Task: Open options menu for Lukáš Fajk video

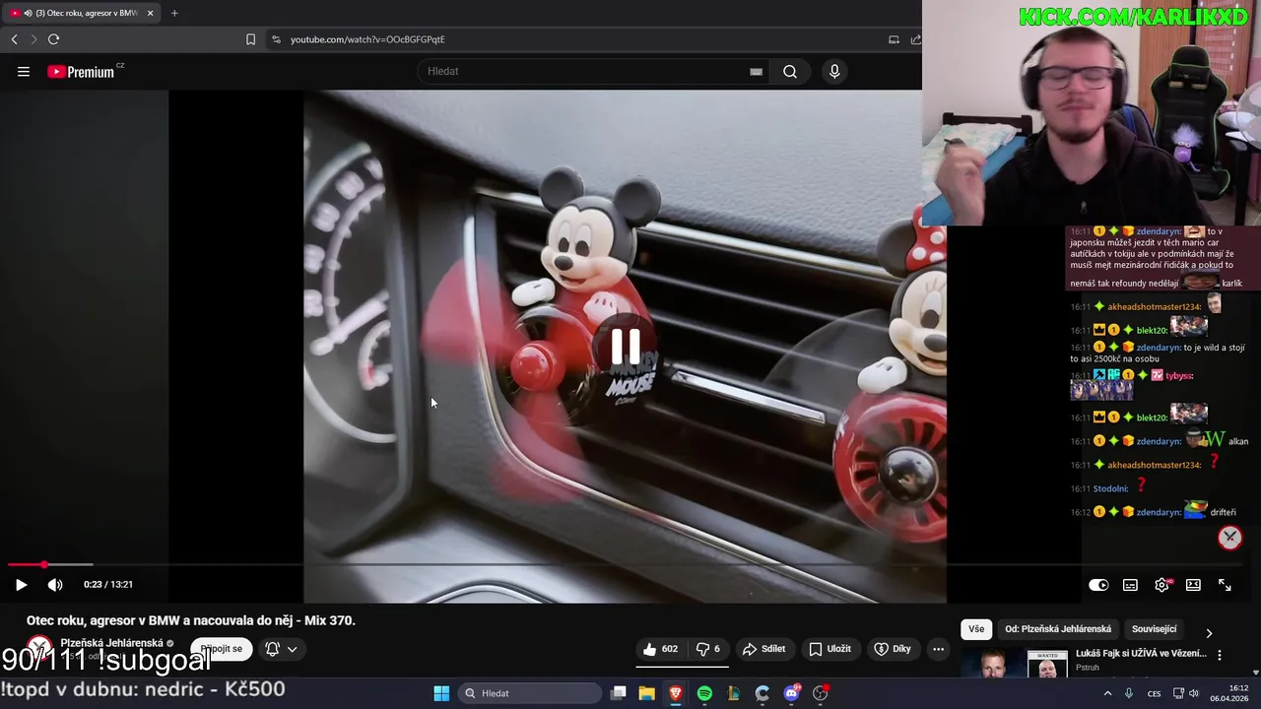Action: pyautogui.click(x=1220, y=655)
